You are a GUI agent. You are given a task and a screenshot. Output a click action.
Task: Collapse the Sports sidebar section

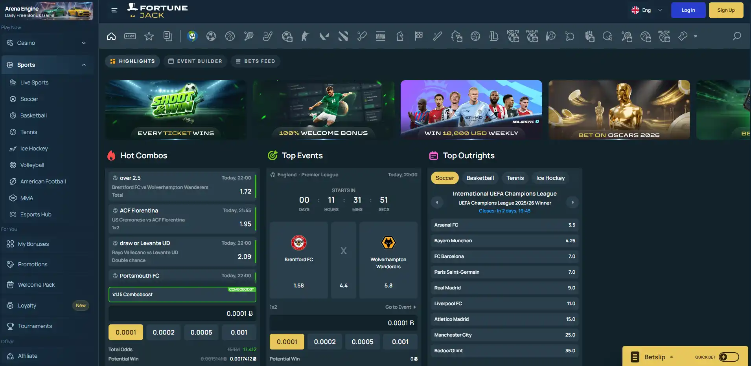tap(47, 65)
